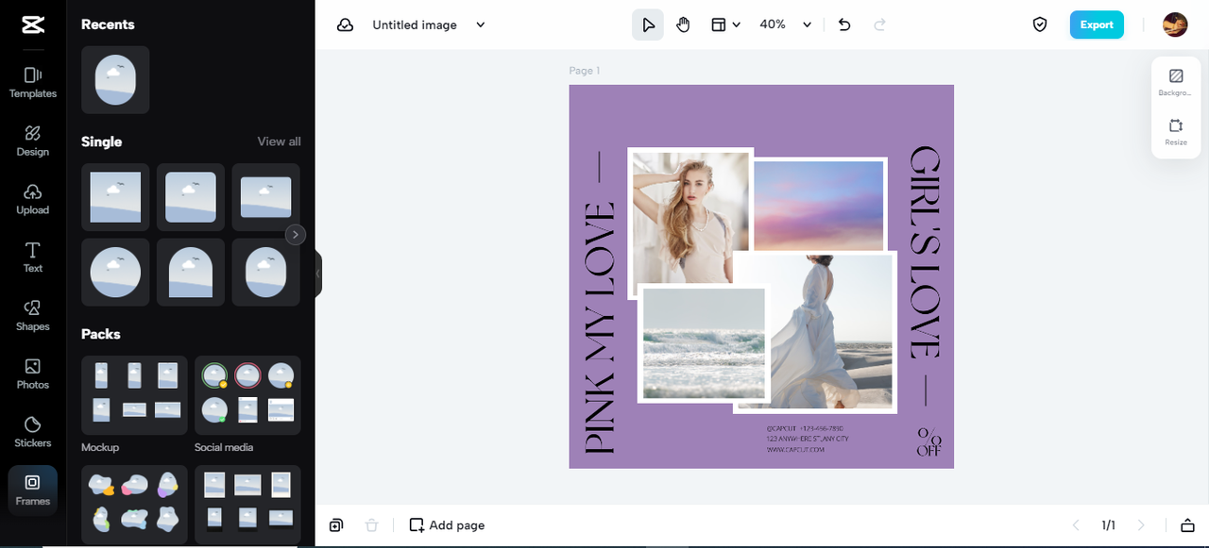Click the Export button
This screenshot has height=548, width=1209.
[1097, 25]
